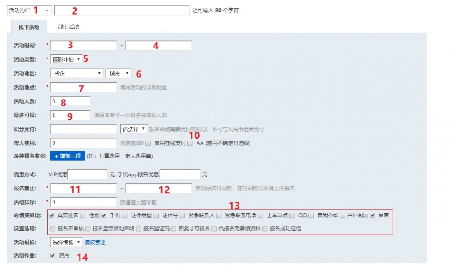Image resolution: width=457 pixels, height=269 pixels.
Task: Untick the 启用 checkbox for 活动作业
Action: tap(53, 256)
